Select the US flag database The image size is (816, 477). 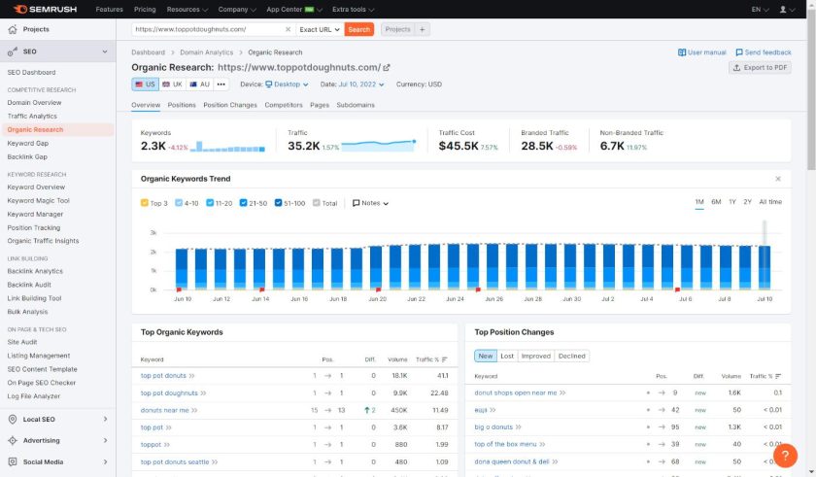(145, 85)
